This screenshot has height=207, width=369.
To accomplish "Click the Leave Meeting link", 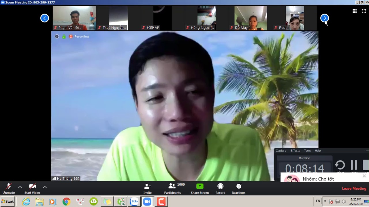I will tap(354, 189).
